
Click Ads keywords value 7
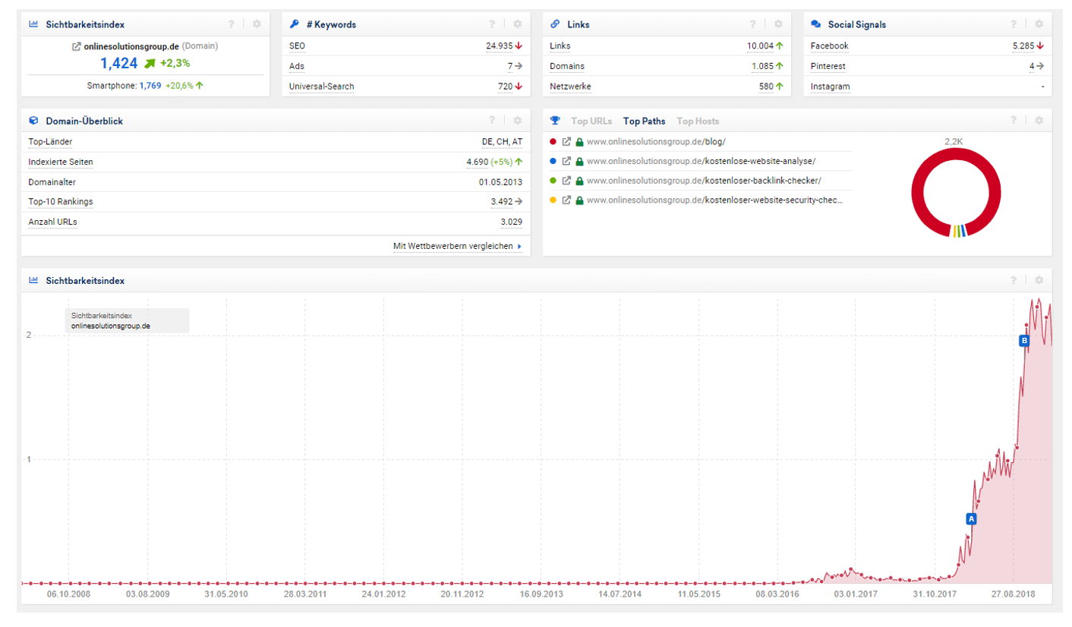[510, 66]
